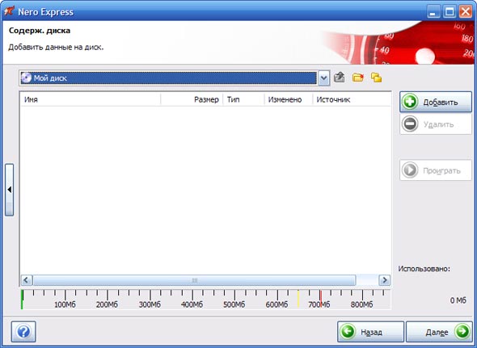Click the Добавить button

[x=436, y=102]
